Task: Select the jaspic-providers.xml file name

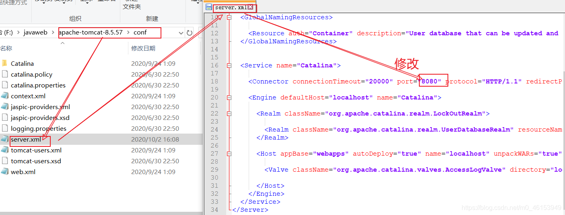Action: (40, 107)
